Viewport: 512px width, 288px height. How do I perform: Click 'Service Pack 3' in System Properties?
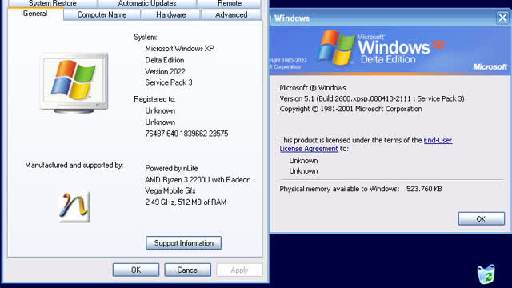(169, 82)
